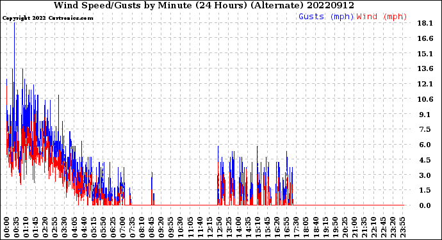Click the 02:20 time label
Viewport: 442px width, 240px height.
pos(45,227)
